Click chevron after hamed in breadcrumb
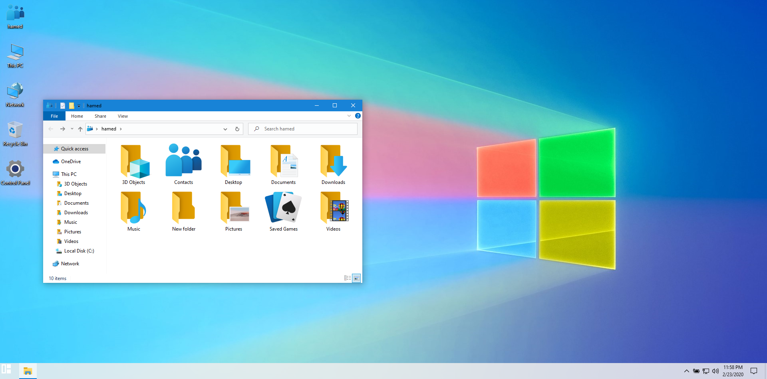 coord(121,129)
